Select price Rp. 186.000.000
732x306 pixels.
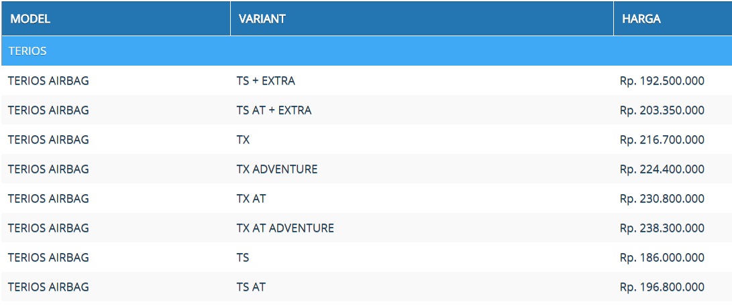[x=662, y=257]
